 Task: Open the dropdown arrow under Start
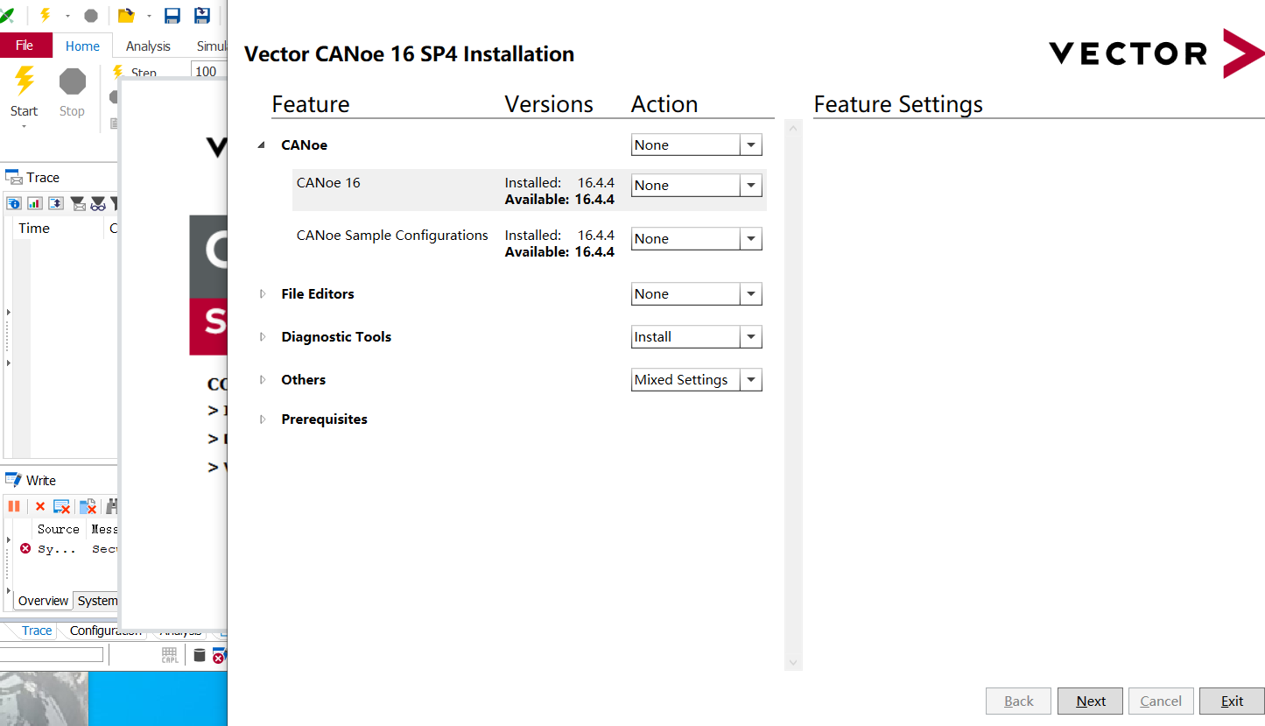pyautogui.click(x=25, y=126)
